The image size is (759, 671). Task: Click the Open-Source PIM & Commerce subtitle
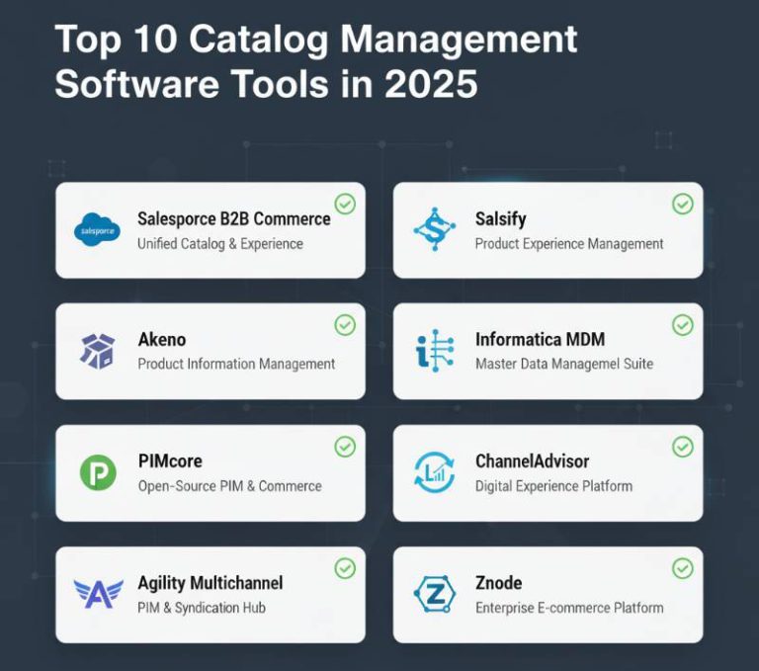[230, 486]
